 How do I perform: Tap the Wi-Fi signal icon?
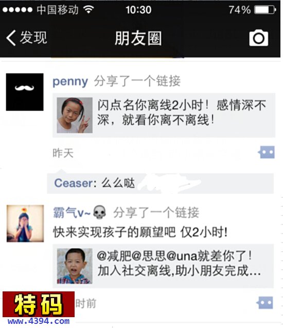click(89, 9)
